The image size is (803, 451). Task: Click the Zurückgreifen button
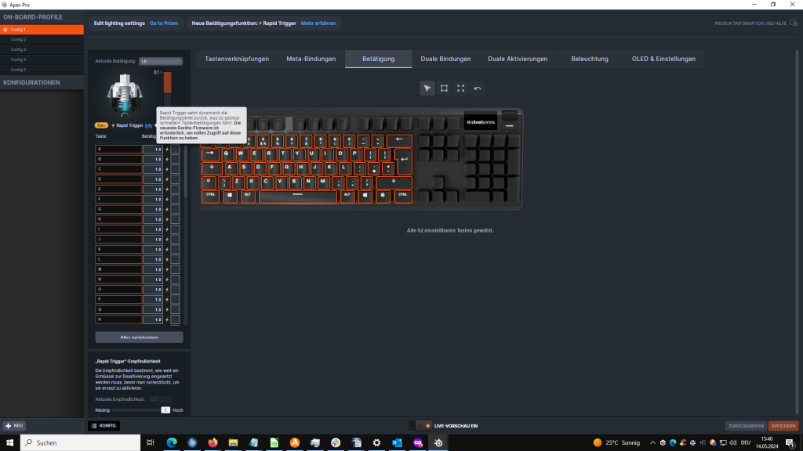pyautogui.click(x=746, y=425)
